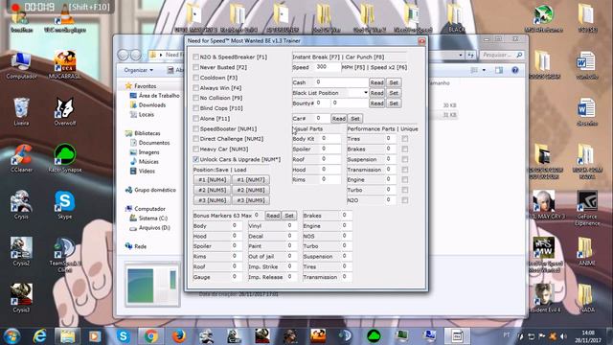Open Firefox from the taskbar

pos(179,336)
